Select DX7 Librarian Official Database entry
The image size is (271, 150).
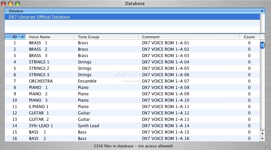132,17
